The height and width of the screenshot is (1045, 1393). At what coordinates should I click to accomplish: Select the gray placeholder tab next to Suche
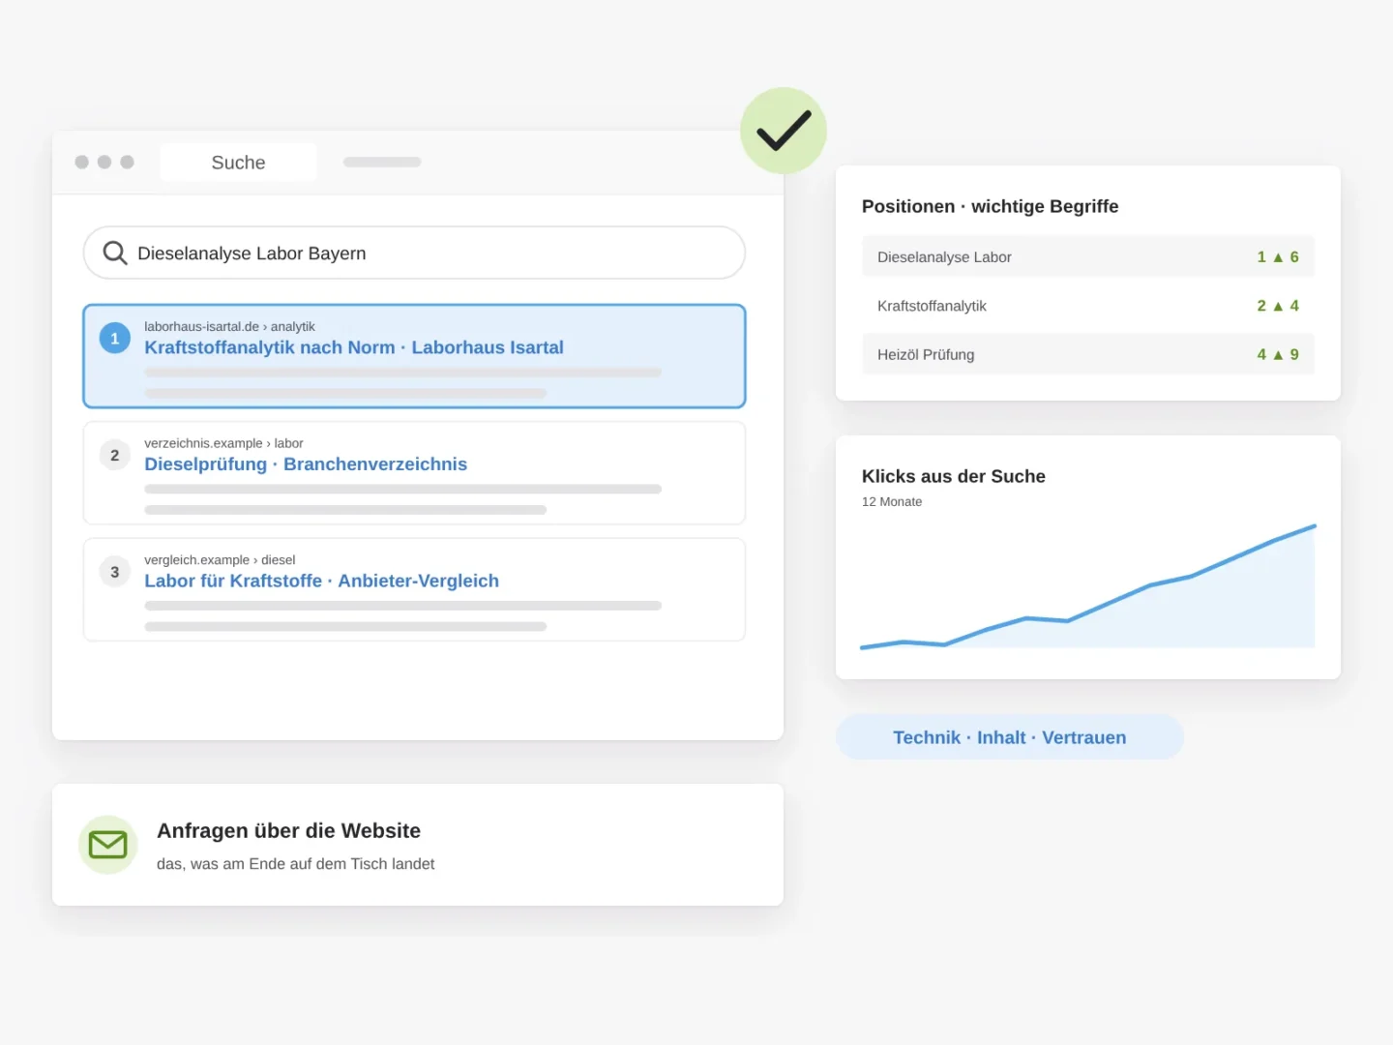point(382,163)
